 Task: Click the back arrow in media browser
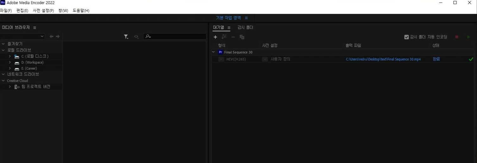[x=52, y=37]
